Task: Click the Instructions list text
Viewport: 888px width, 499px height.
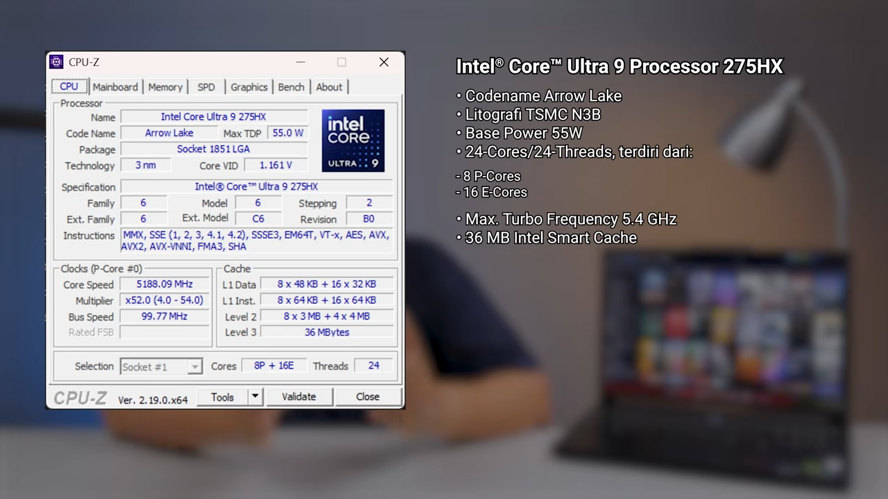Action: tap(257, 240)
